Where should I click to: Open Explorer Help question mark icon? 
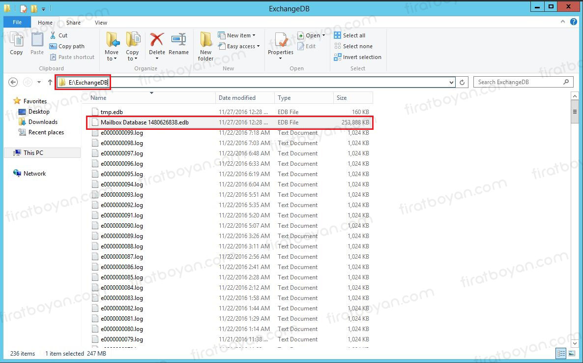coord(574,22)
